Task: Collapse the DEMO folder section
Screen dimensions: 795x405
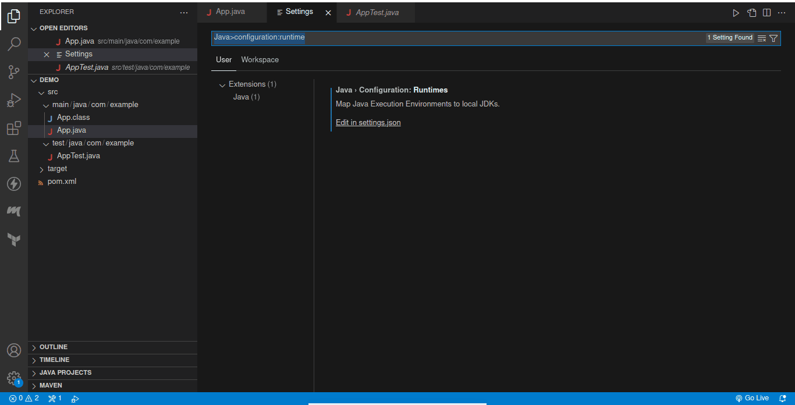Action: [34, 80]
